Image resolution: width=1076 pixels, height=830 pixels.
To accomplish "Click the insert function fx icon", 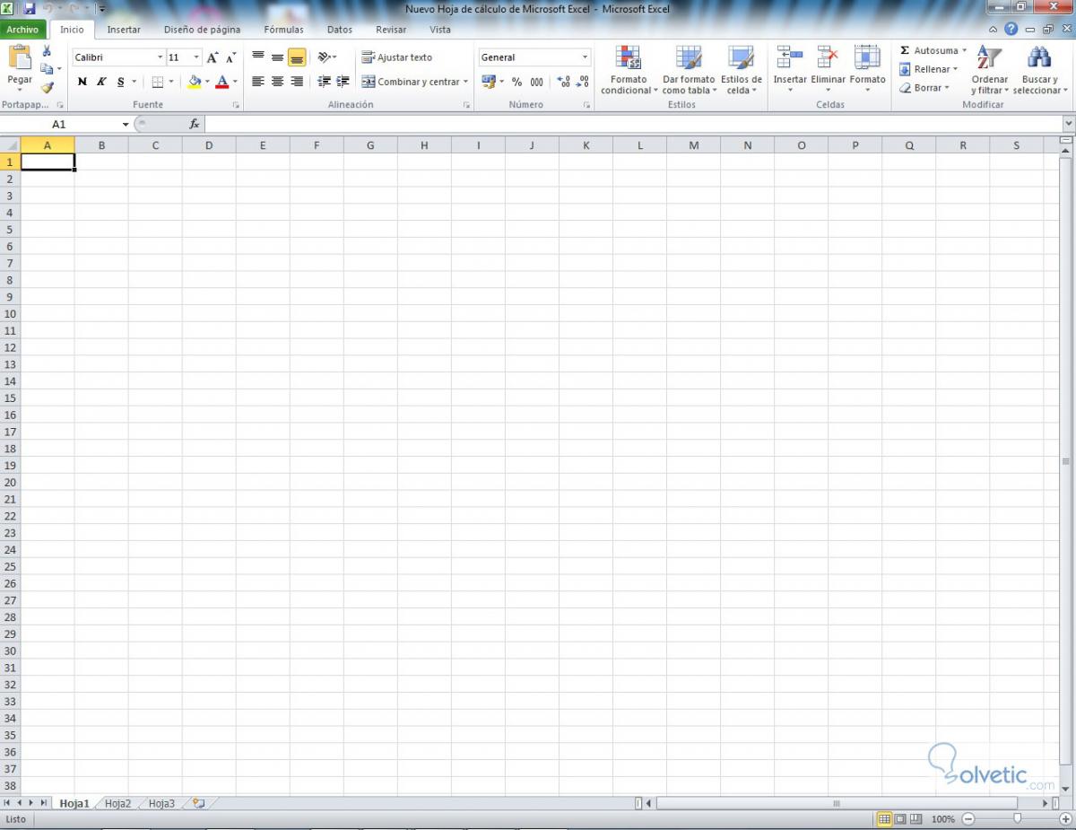I will click(x=194, y=124).
